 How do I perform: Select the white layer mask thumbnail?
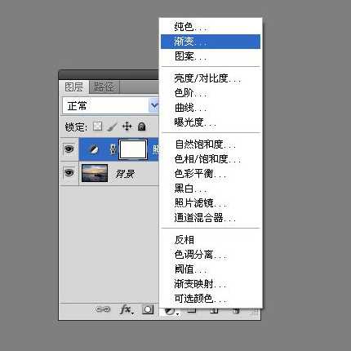click(x=133, y=149)
